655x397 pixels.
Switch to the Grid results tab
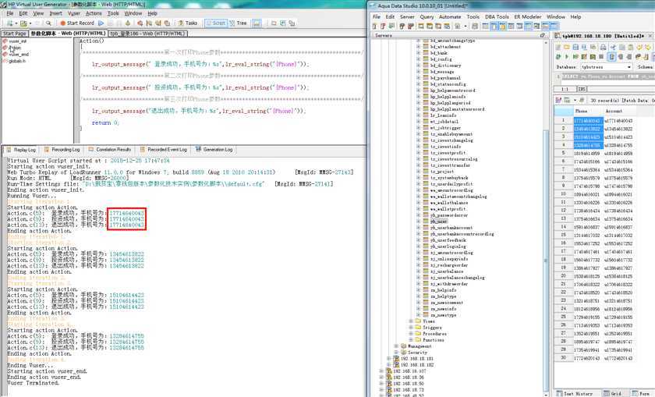pos(613,394)
